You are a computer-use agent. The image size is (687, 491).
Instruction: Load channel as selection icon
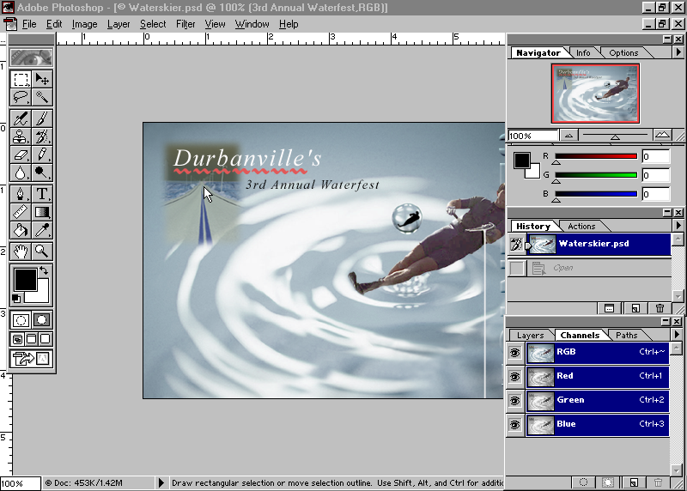[583, 482]
